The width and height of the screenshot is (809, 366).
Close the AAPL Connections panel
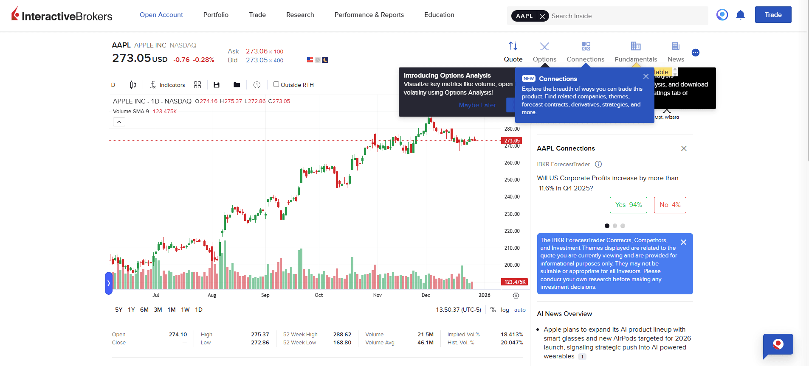684,148
